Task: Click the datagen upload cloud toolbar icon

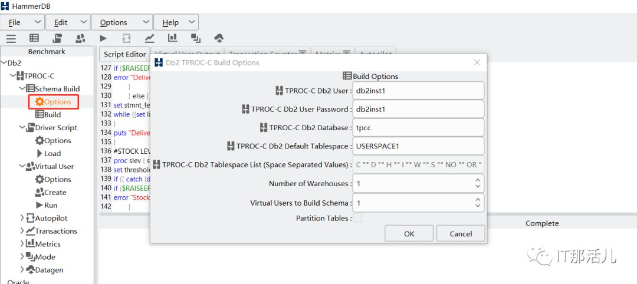Action: [x=219, y=38]
